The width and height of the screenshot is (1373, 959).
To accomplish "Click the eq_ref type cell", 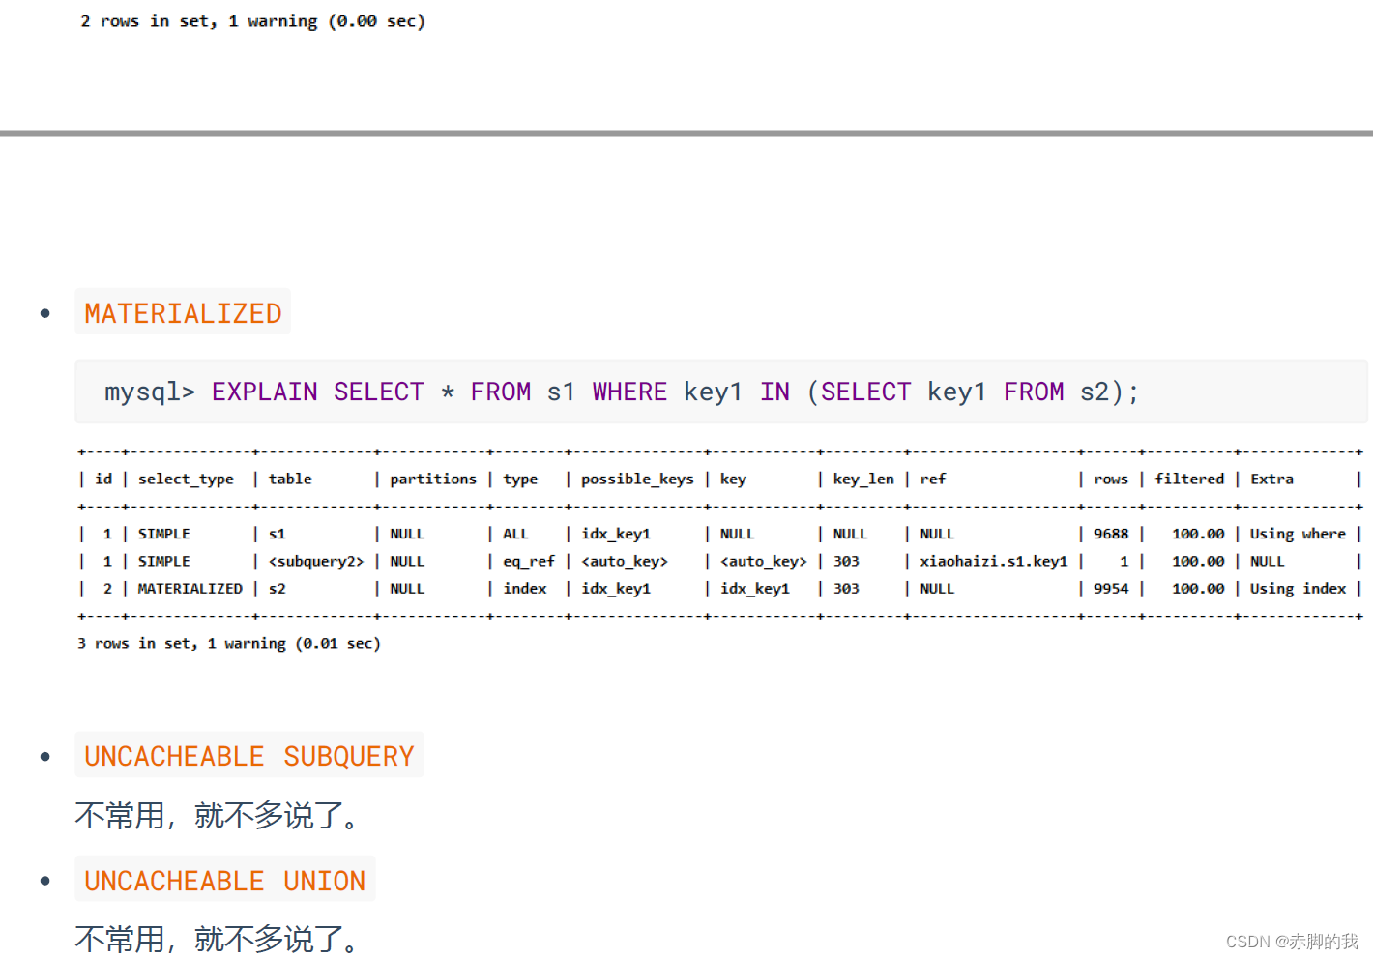I will tap(529, 561).
